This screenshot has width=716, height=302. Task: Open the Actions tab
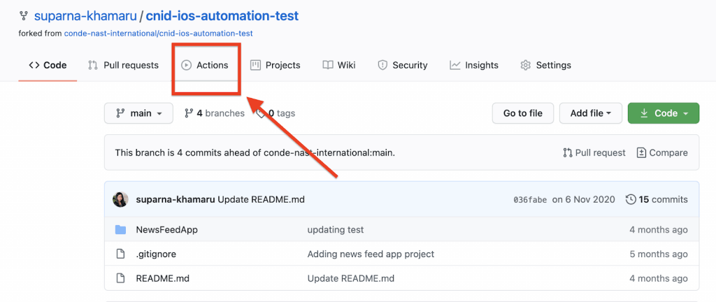[x=205, y=65]
